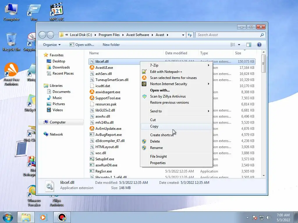Show hidden system tray icons arrow
Image resolution: width=298 pixels, height=223 pixels.
(x=247, y=218)
